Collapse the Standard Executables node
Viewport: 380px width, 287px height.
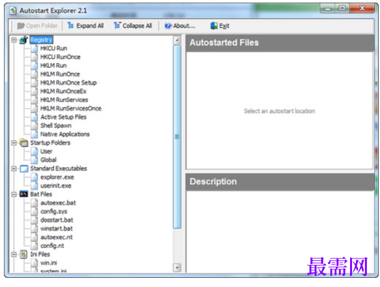pyautogui.click(x=14, y=169)
